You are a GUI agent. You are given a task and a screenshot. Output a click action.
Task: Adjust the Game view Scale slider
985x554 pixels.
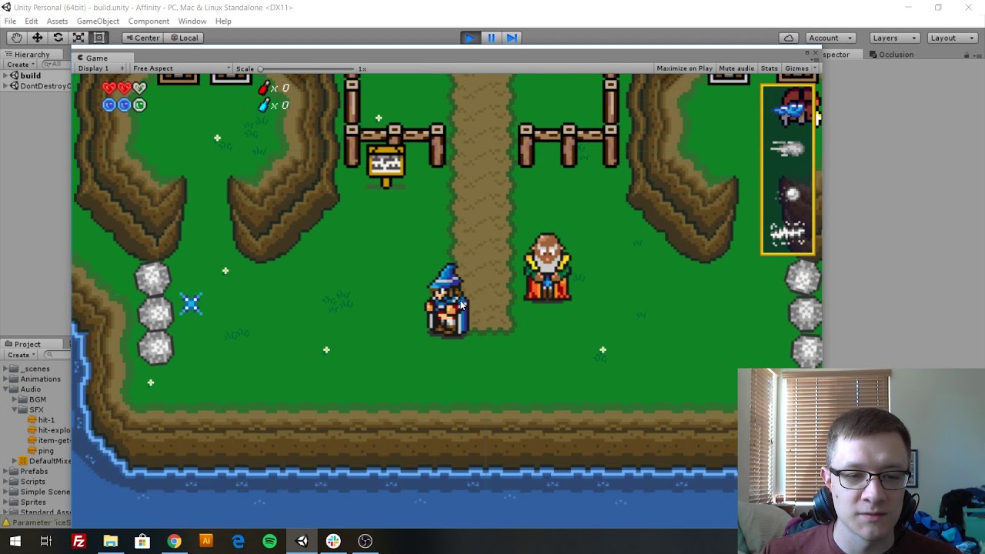308,68
